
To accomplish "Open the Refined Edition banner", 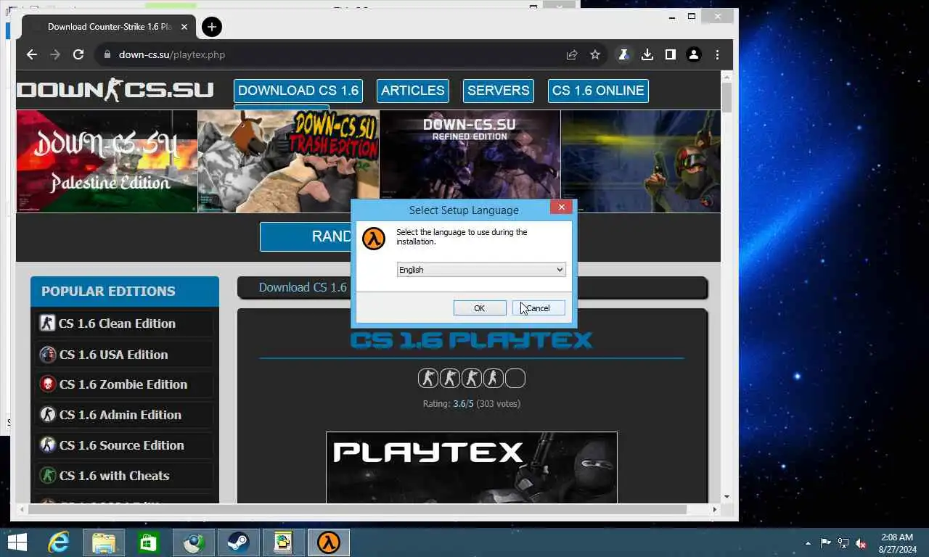I will [x=470, y=161].
